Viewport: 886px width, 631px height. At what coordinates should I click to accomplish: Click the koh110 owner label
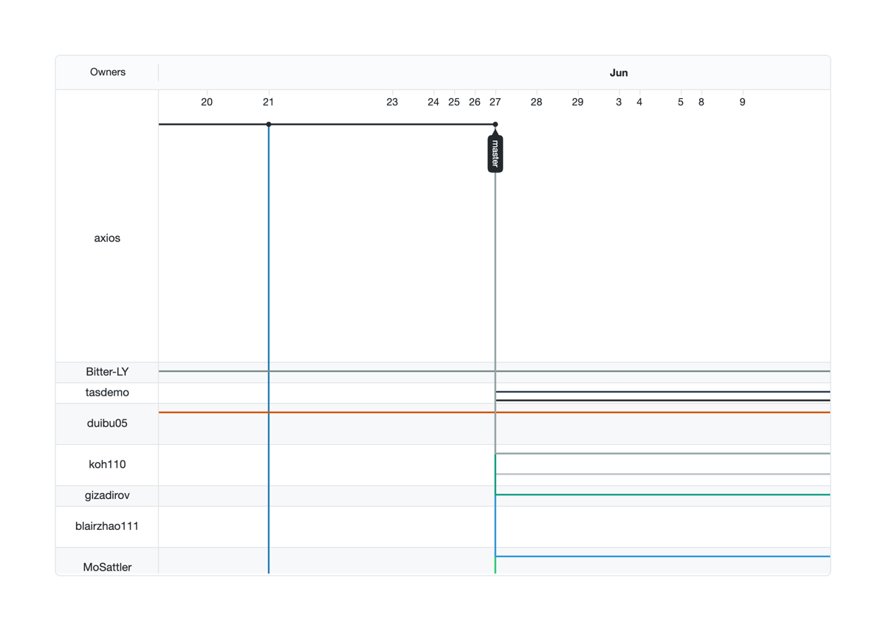click(x=107, y=464)
